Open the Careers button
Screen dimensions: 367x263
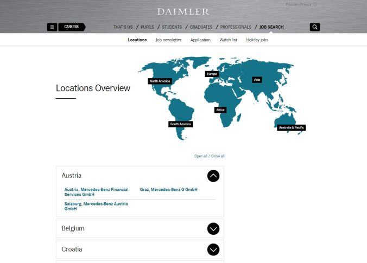click(x=72, y=27)
